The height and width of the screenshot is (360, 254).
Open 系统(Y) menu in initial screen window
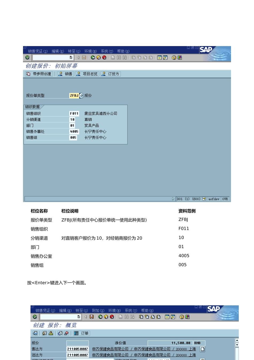click(107, 51)
